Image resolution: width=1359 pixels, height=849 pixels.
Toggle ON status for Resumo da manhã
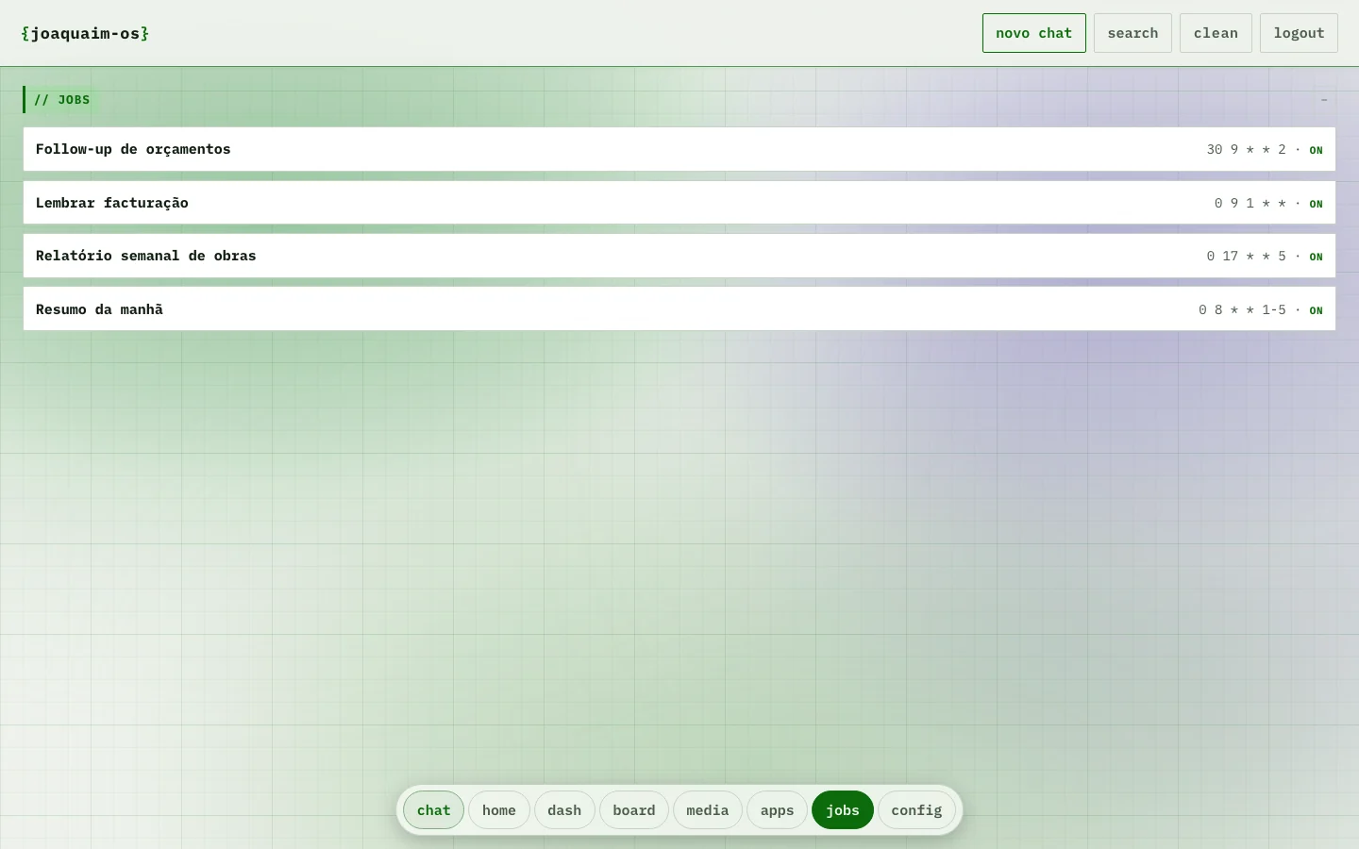1316,310
